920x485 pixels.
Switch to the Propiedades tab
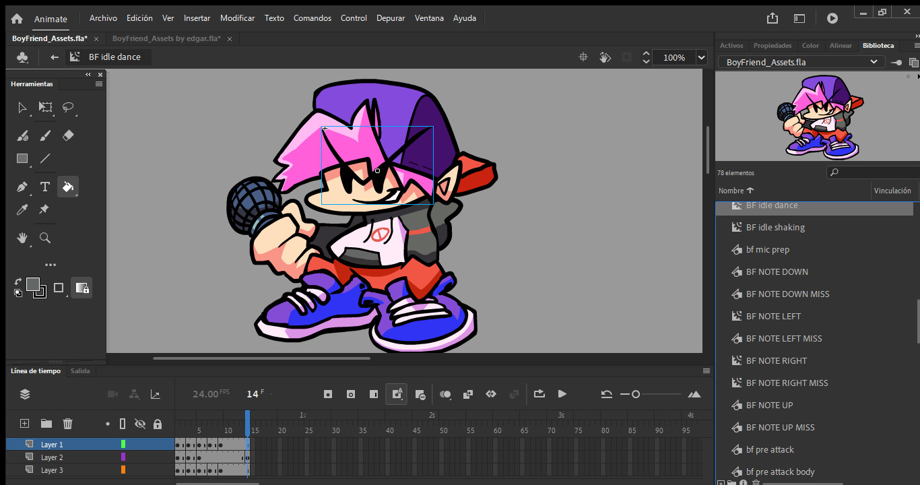772,46
